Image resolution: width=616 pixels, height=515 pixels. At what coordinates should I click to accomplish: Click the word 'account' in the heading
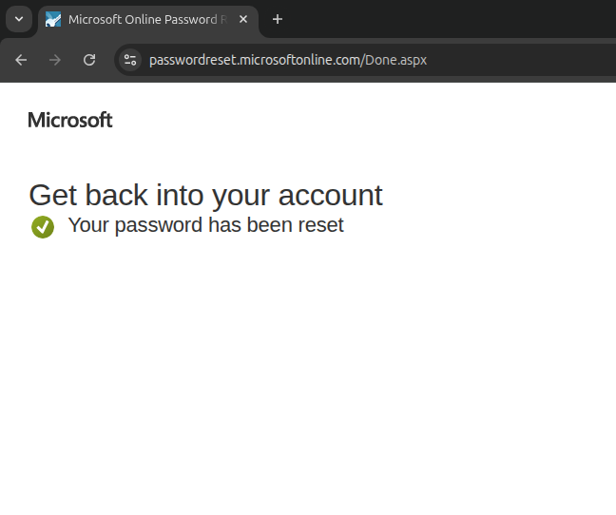click(330, 195)
